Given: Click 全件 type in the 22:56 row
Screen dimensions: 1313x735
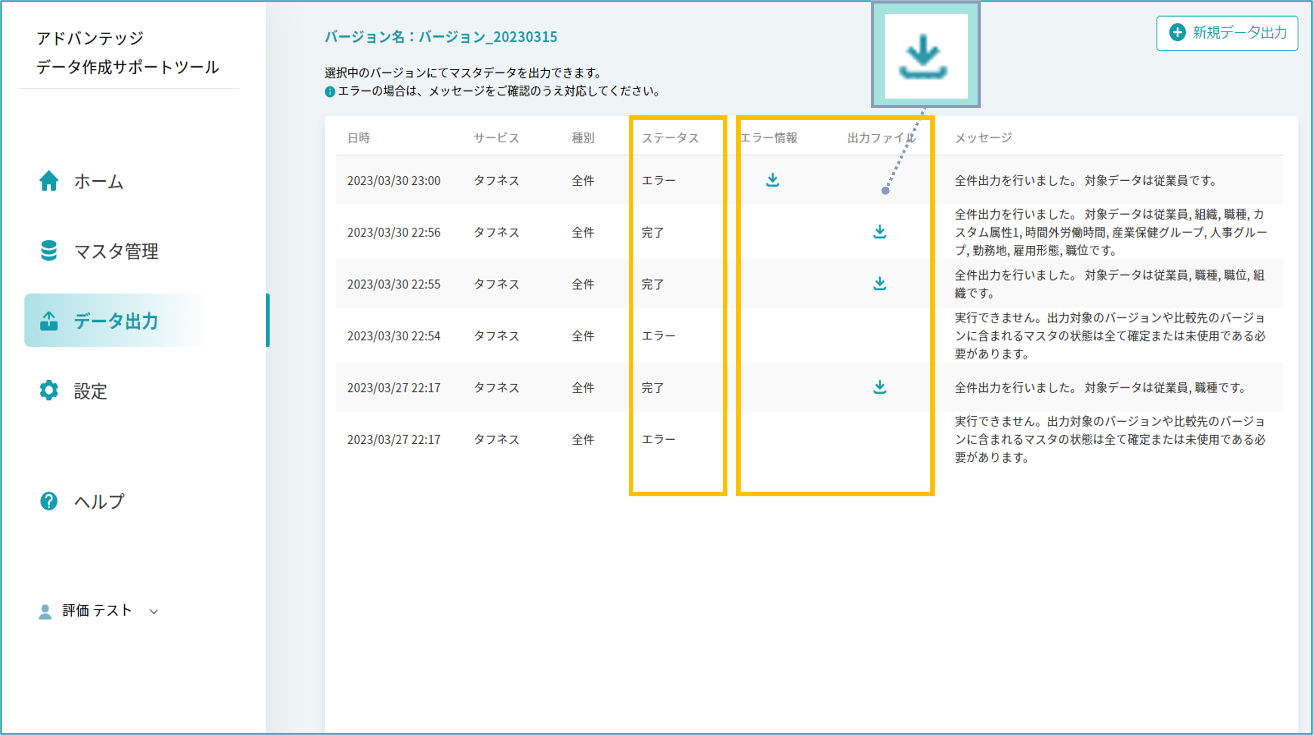Looking at the screenshot, I should coord(582,233).
